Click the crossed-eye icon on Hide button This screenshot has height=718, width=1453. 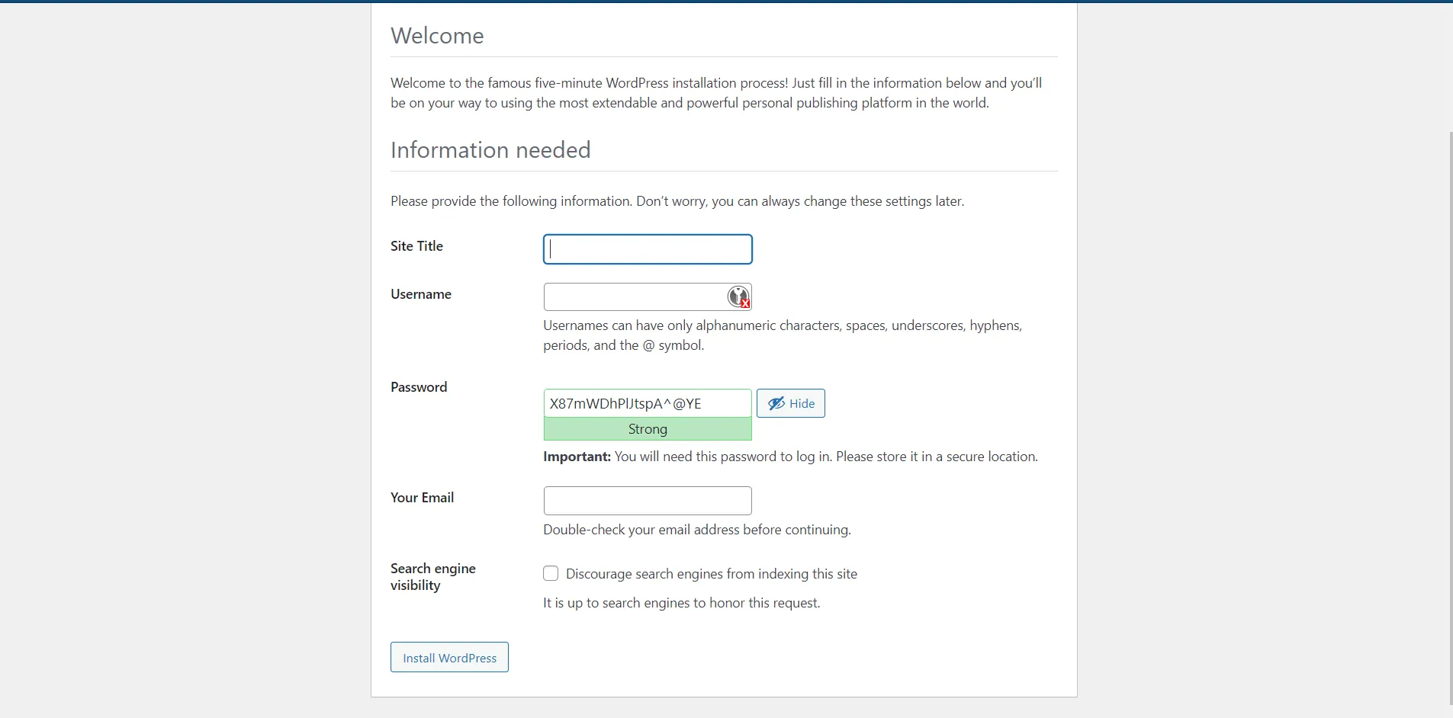coord(776,403)
